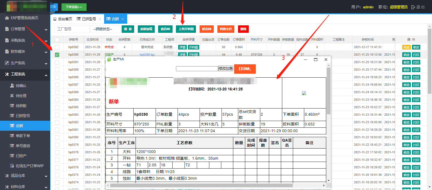Click the 生产系统 edit icon in sidebar
432x190 pixels.
[x=7, y=63]
